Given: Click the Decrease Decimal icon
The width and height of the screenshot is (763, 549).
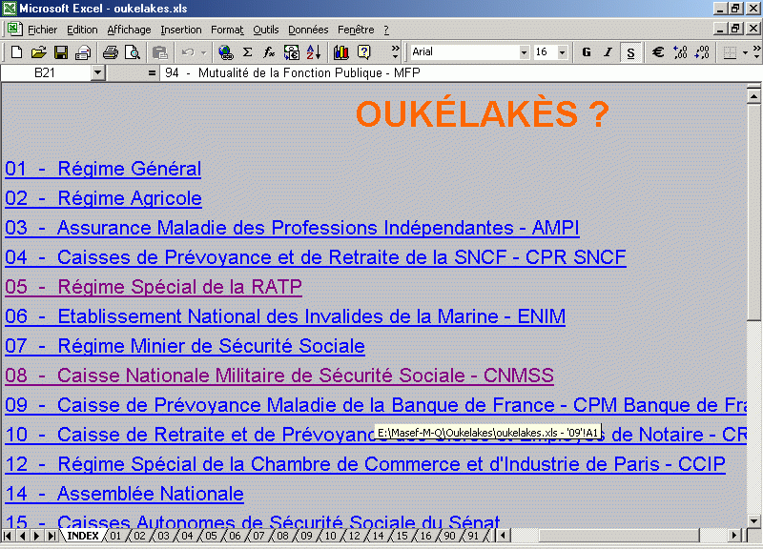Looking at the screenshot, I should pyautogui.click(x=702, y=52).
